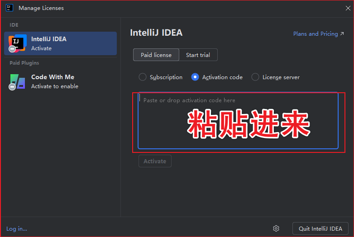Select the Activation code radio button
Screen dimensions: 354x237
tap(195, 77)
